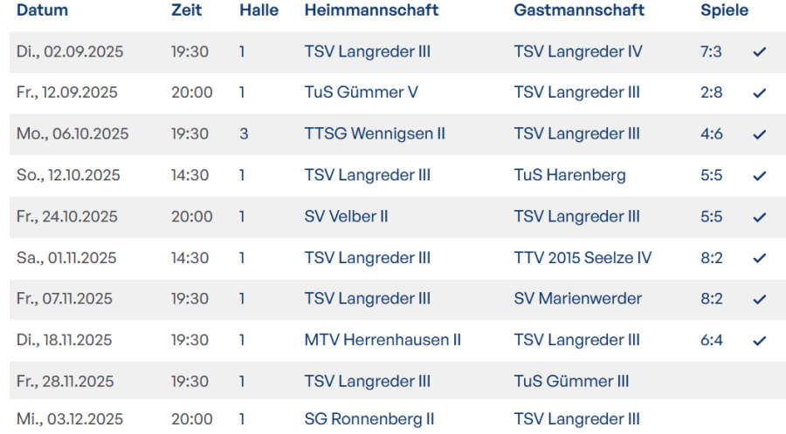Click the Spiele column header

(x=724, y=10)
